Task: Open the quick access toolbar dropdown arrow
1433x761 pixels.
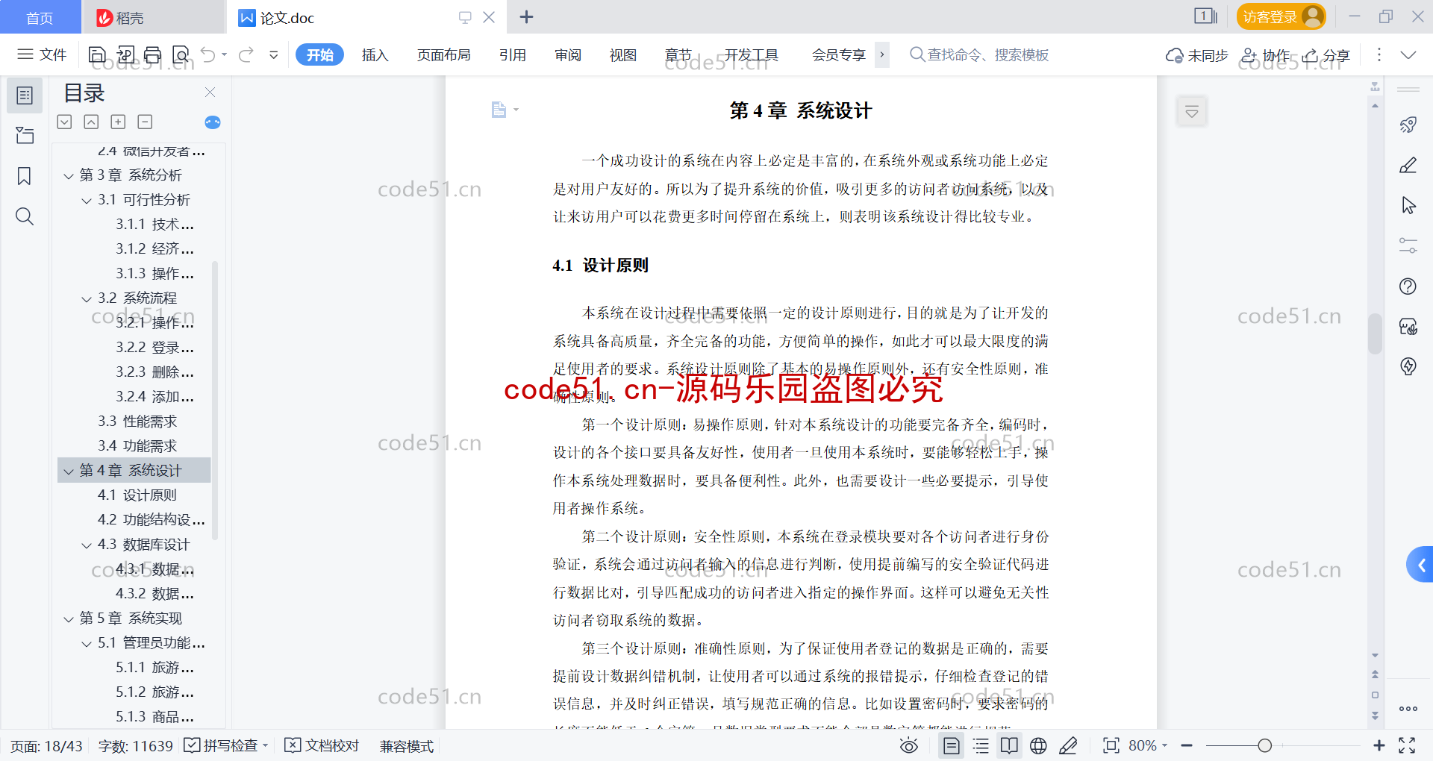Action: pyautogui.click(x=274, y=54)
